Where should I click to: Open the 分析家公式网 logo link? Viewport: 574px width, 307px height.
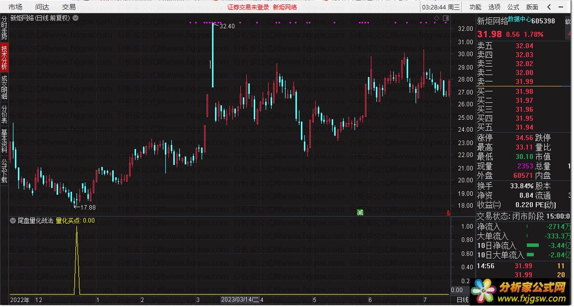click(520, 293)
